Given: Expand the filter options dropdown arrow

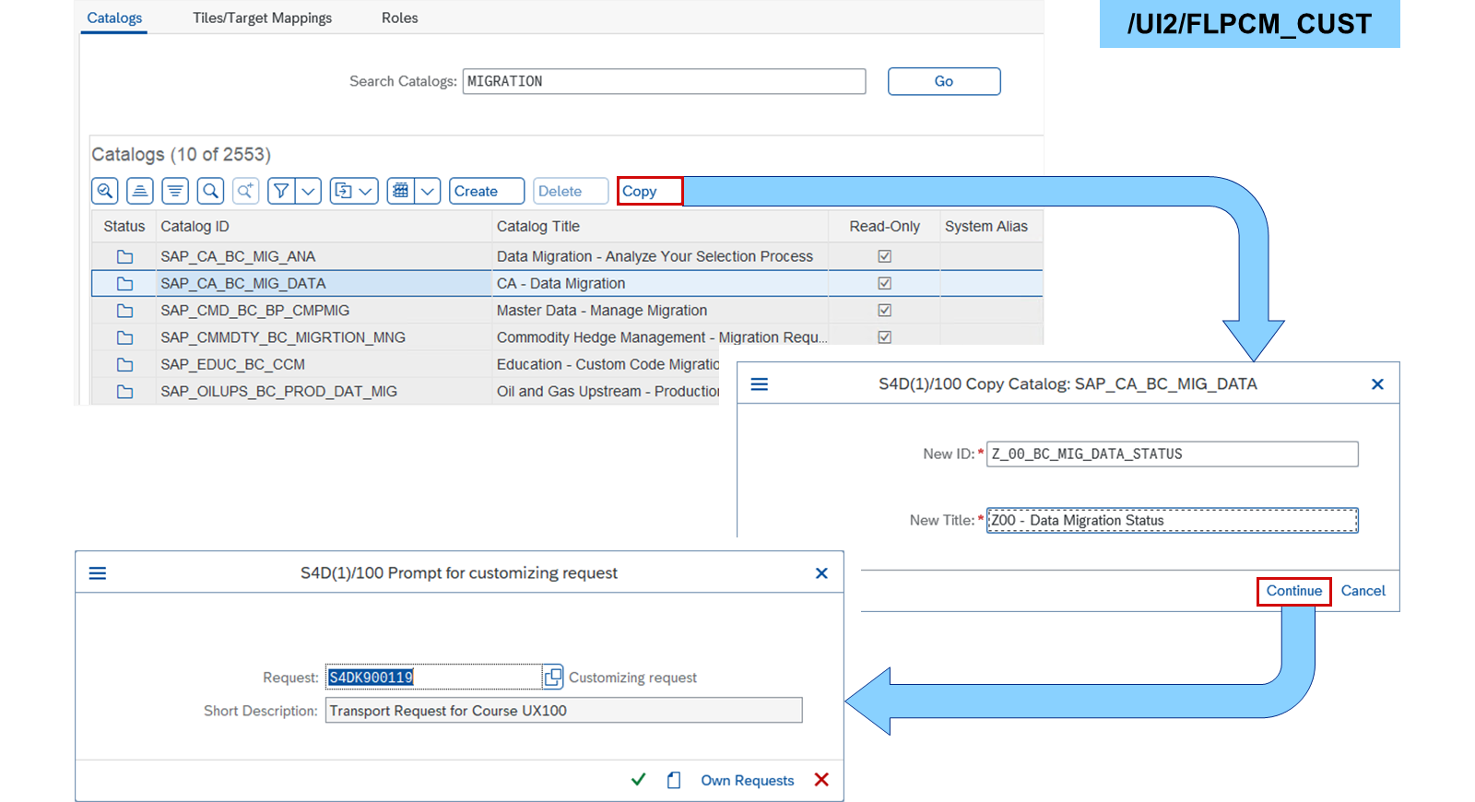Looking at the screenshot, I should click(309, 191).
